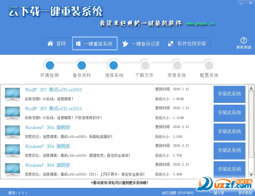Open title link WinXP SP3 集成office2010
255x196 pixels.
(x=54, y=109)
